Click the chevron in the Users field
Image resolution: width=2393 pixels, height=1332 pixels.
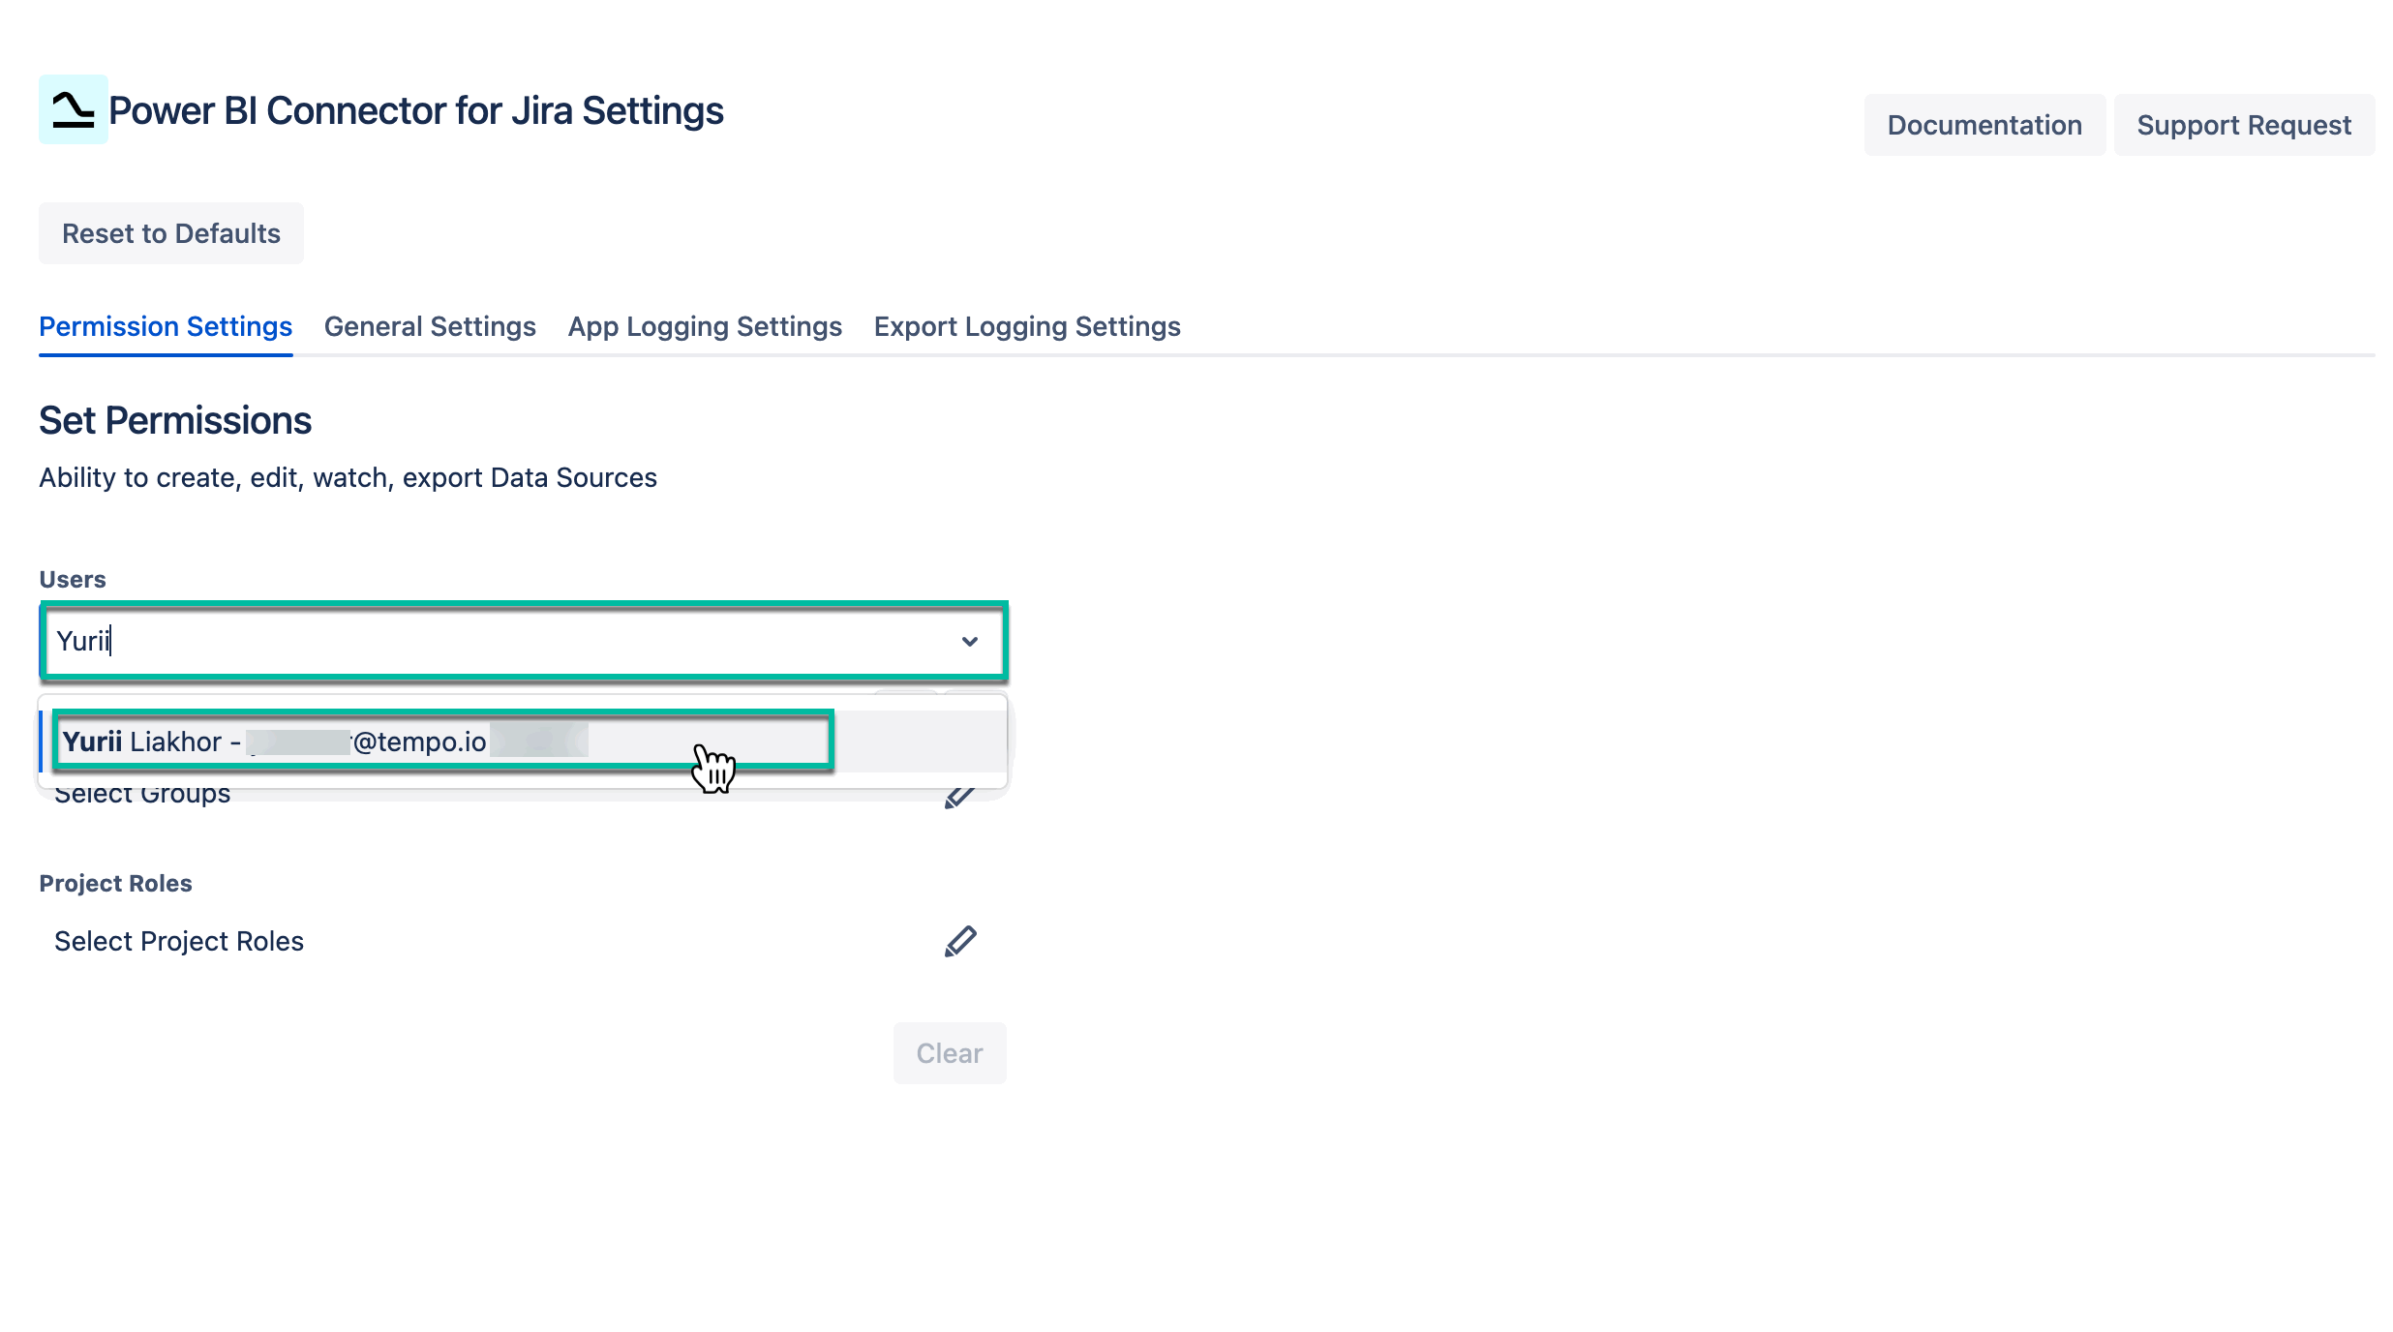click(x=971, y=641)
